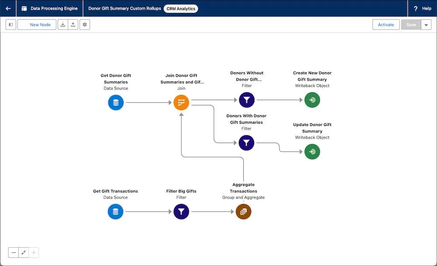The height and width of the screenshot is (266, 437).
Task: Select the Get Gift Transactions data source node
Action: point(115,212)
